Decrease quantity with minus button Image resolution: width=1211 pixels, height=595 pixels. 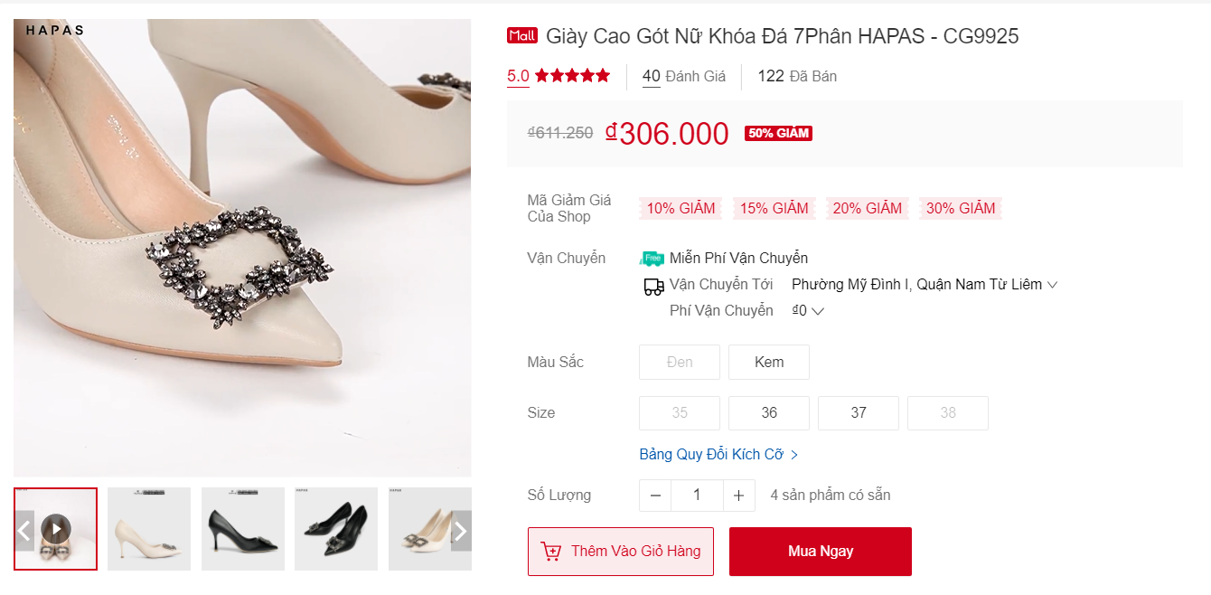pyautogui.click(x=655, y=496)
